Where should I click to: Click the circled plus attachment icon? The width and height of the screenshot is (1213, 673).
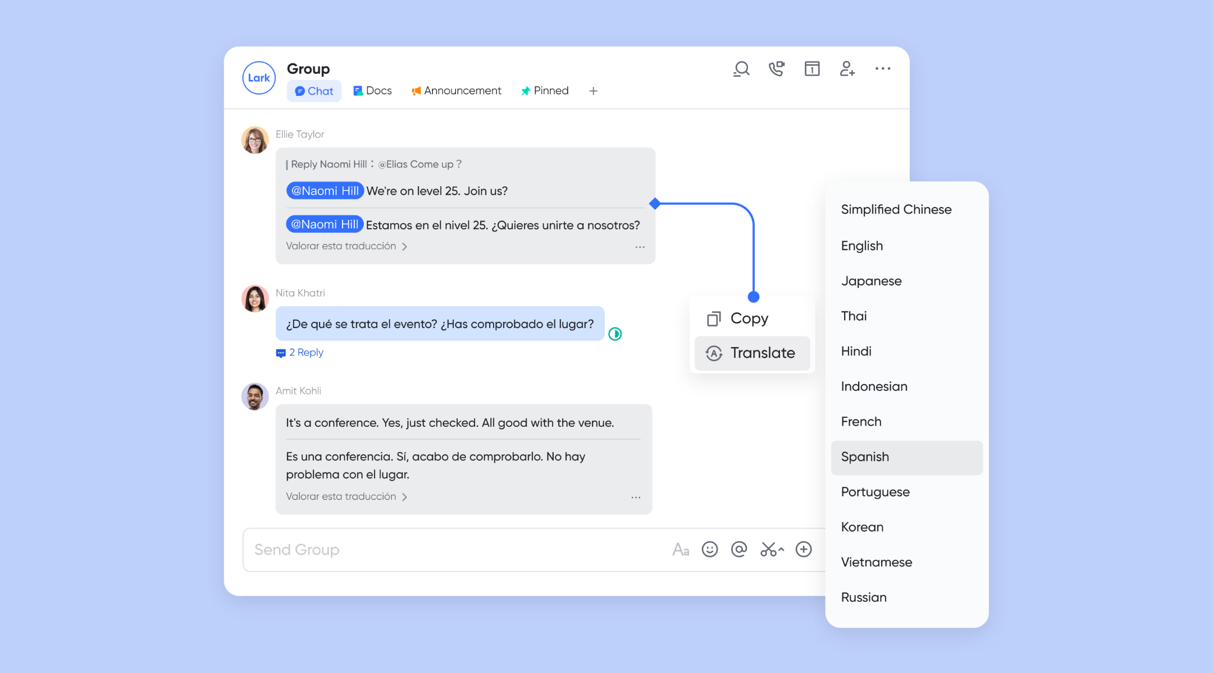click(x=804, y=549)
